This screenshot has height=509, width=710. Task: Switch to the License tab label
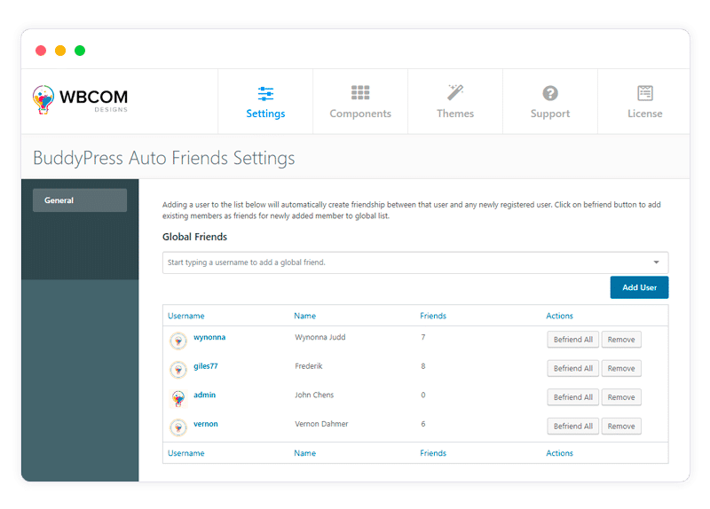point(645,114)
